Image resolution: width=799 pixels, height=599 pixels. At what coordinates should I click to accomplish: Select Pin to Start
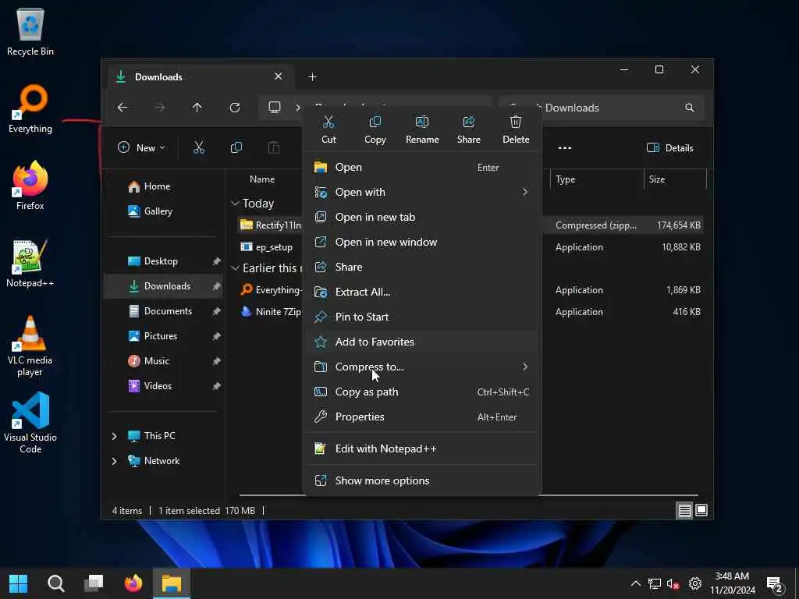click(x=422, y=317)
